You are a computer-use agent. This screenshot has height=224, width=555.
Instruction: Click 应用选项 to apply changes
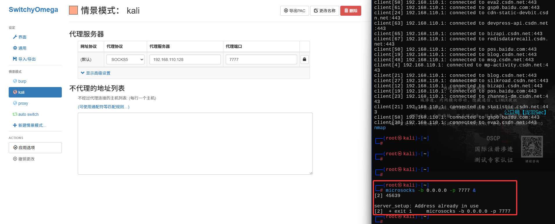(35, 148)
